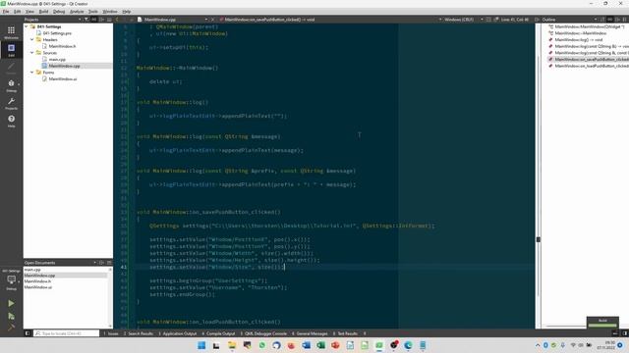Open Projects mode with wrench icon
This screenshot has height=353, width=629.
tap(11, 103)
